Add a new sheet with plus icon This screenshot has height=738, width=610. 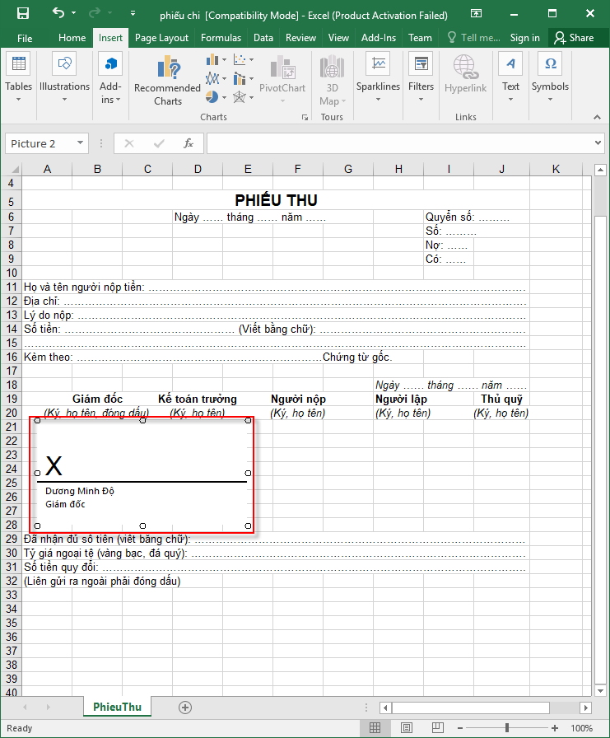(185, 708)
